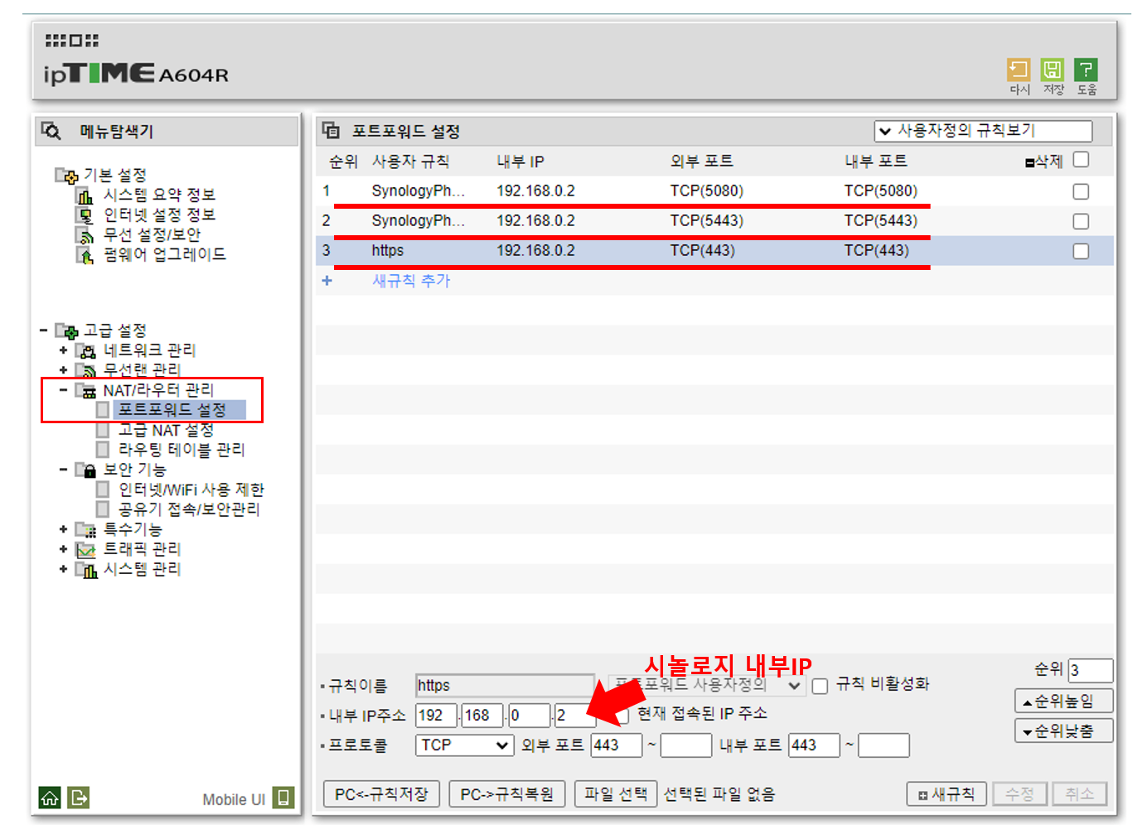Click the 포트포워드 설정 header icon
This screenshot has height=839, width=1138.
331,130
